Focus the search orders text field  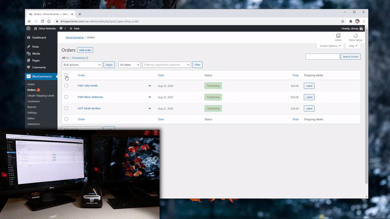(322, 56)
